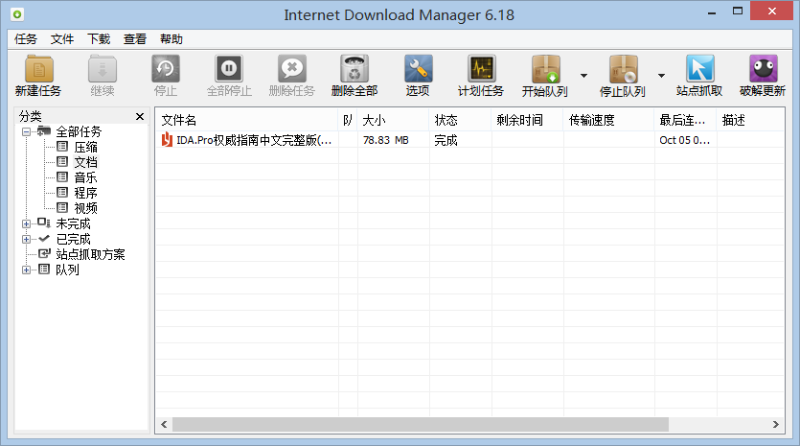Click the 新建任务 (new task) toolbar icon

coord(38,69)
